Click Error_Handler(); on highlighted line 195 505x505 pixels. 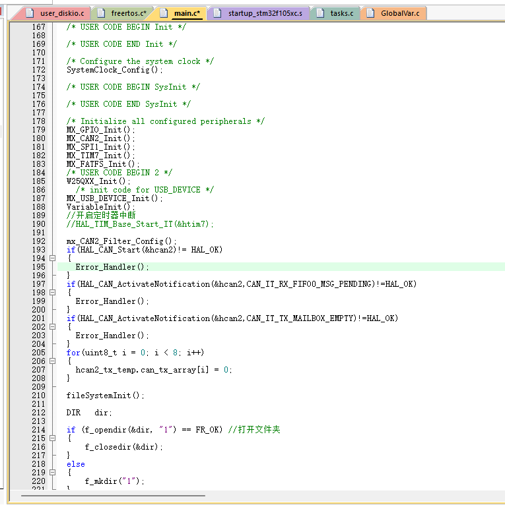coord(112,267)
